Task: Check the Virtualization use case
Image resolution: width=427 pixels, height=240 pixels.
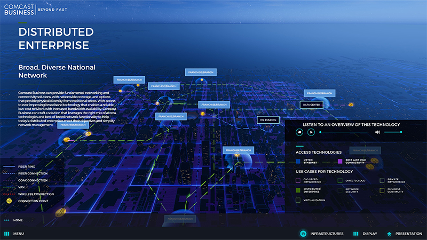Action: point(298,200)
